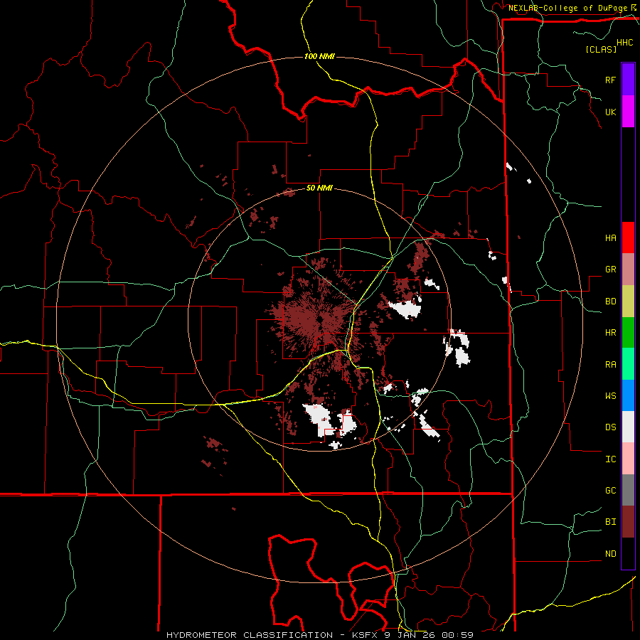
Task: Click the GR legend label
Action: tap(610, 270)
